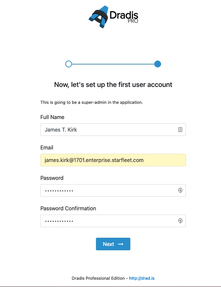The image size is (221, 287).
Task: Focus the Full Name input field
Action: 113,130
